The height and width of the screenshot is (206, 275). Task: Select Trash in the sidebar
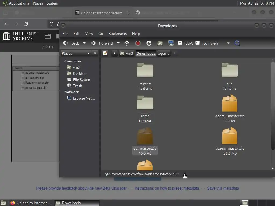[x=75, y=86]
